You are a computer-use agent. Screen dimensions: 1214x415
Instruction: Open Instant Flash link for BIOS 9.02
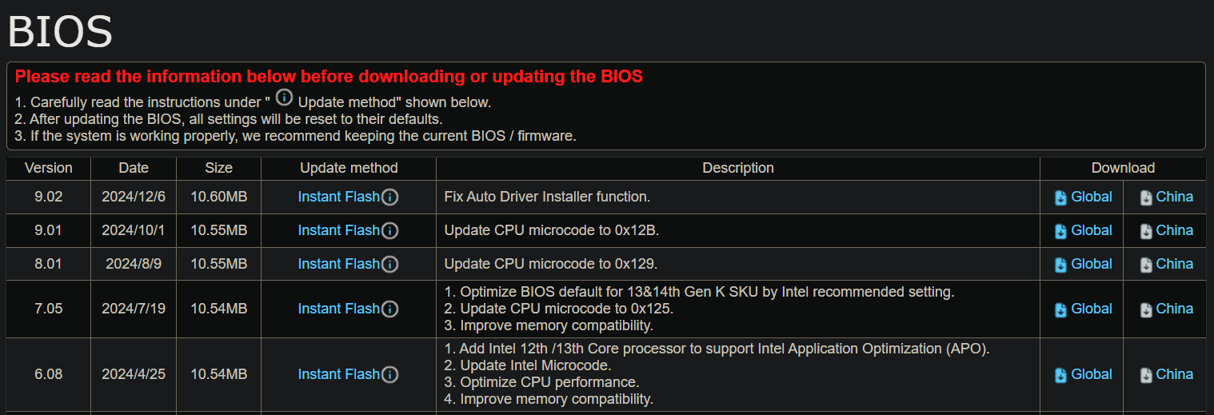point(338,197)
